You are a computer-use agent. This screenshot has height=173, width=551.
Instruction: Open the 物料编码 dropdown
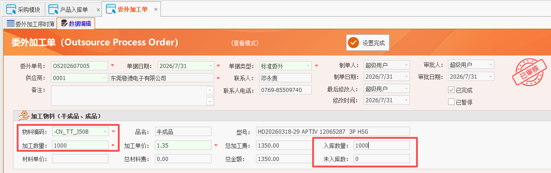point(105,132)
